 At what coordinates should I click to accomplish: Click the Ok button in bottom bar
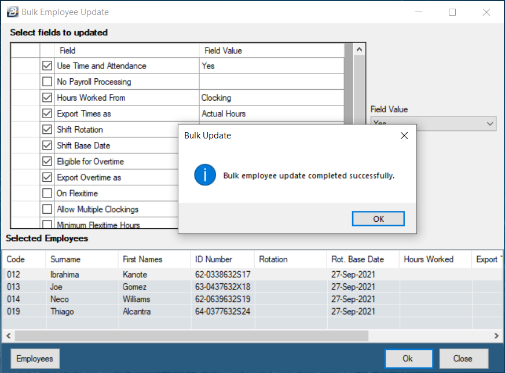409,359
